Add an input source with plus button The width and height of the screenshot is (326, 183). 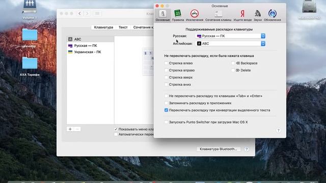[x=70, y=129]
